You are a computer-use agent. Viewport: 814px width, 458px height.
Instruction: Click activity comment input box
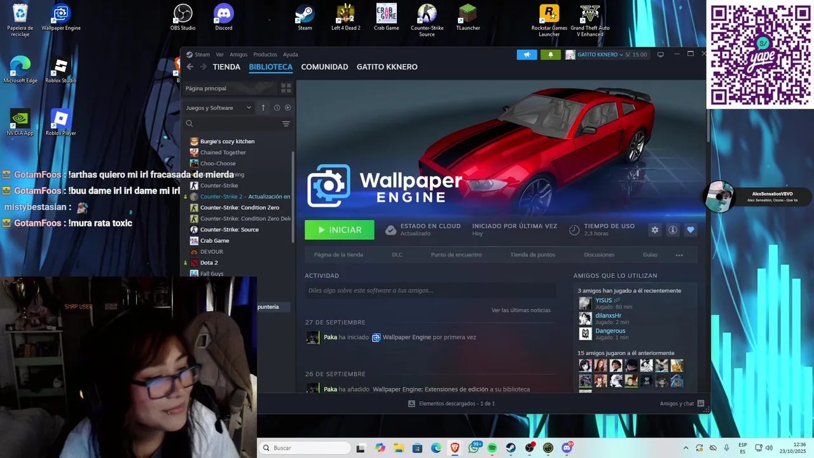[x=430, y=291]
